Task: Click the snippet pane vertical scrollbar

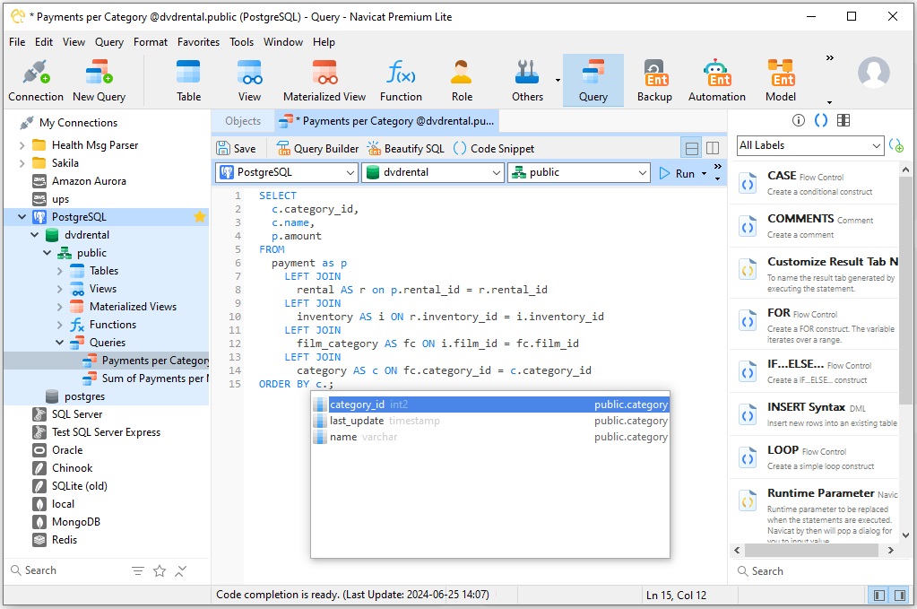Action: coord(905,292)
